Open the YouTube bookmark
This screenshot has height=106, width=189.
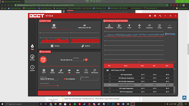(87, 8)
